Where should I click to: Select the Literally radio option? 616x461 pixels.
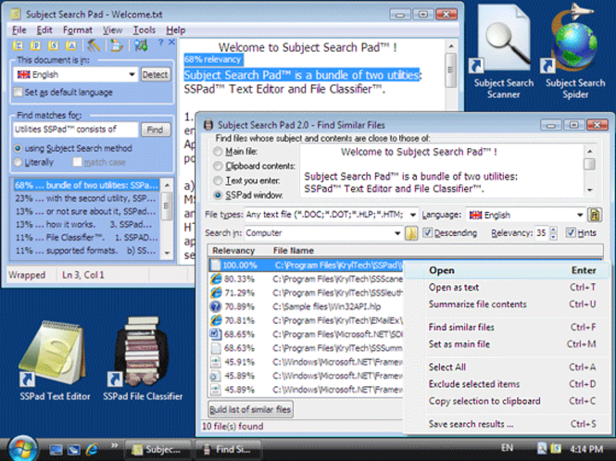[x=18, y=162]
